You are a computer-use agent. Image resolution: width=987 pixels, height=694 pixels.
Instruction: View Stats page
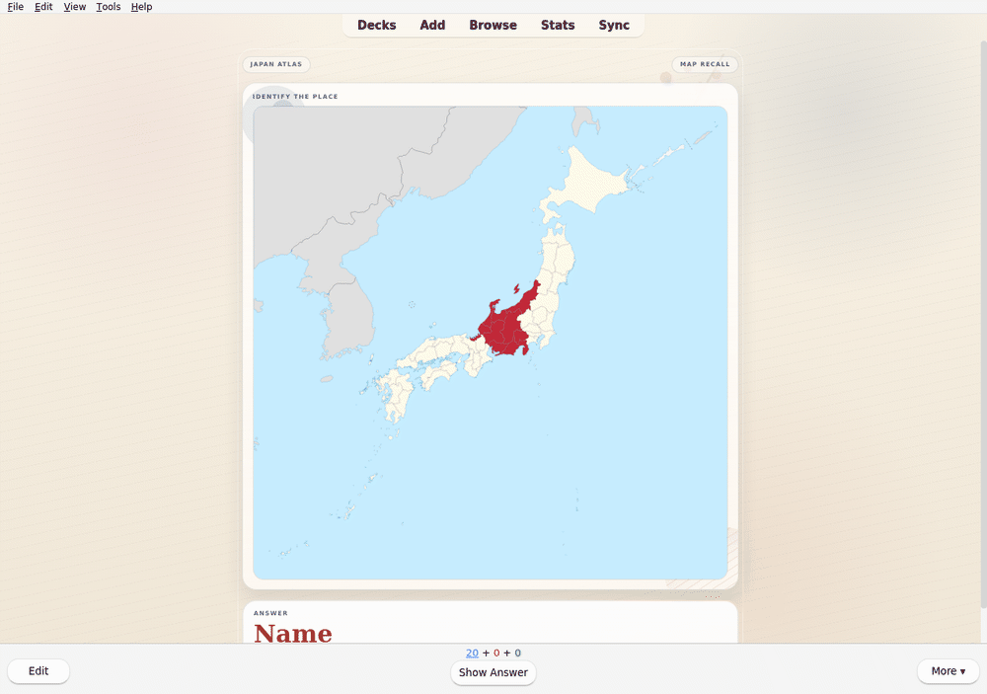point(558,26)
